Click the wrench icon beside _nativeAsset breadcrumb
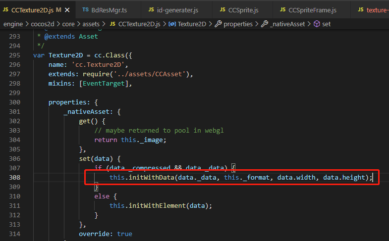This screenshot has height=241, width=389. (265, 24)
